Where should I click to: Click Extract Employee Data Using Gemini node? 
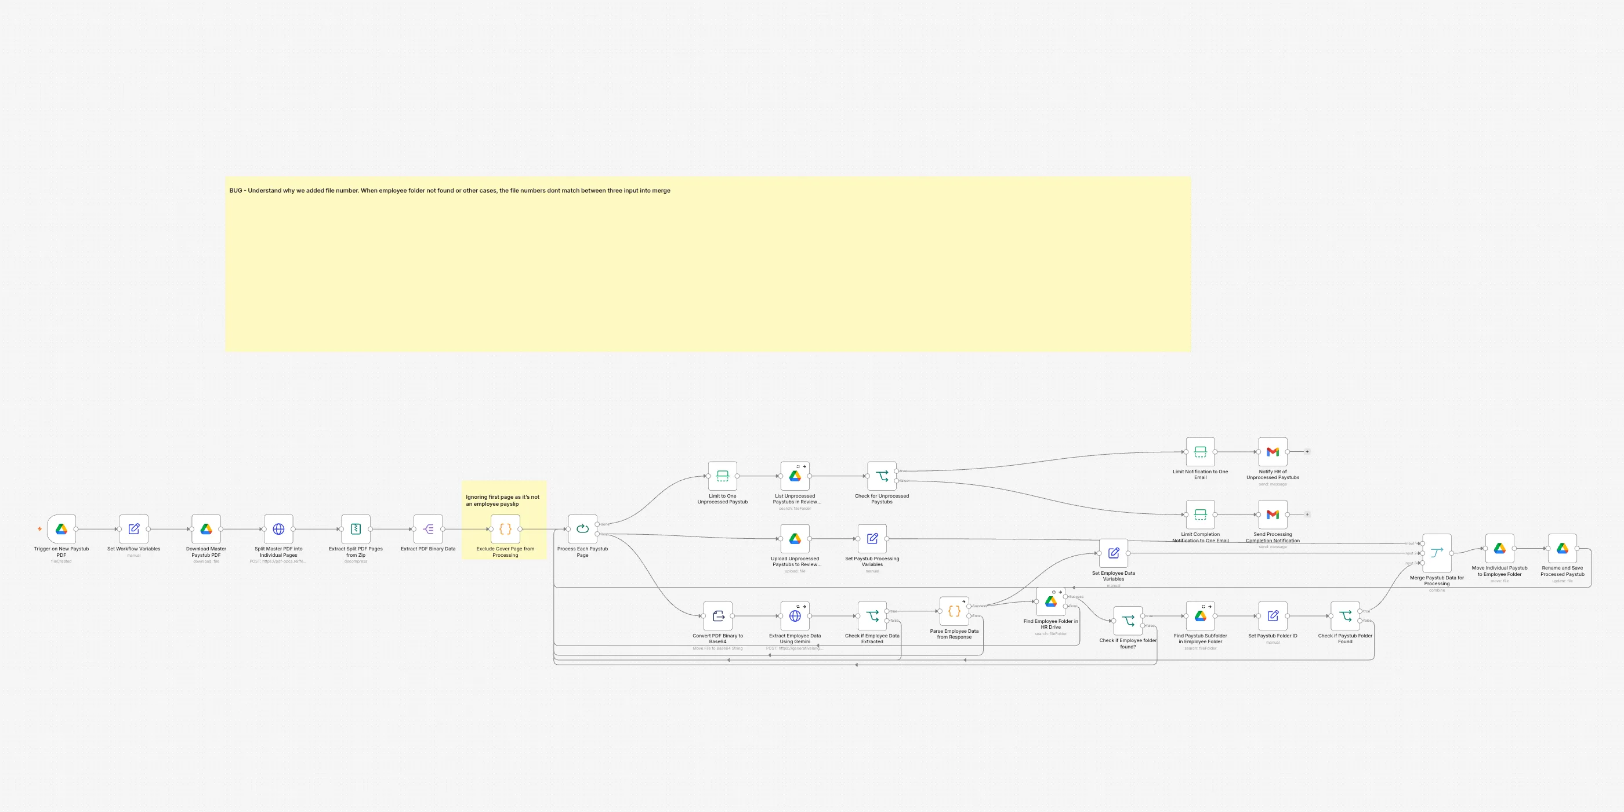[795, 616]
